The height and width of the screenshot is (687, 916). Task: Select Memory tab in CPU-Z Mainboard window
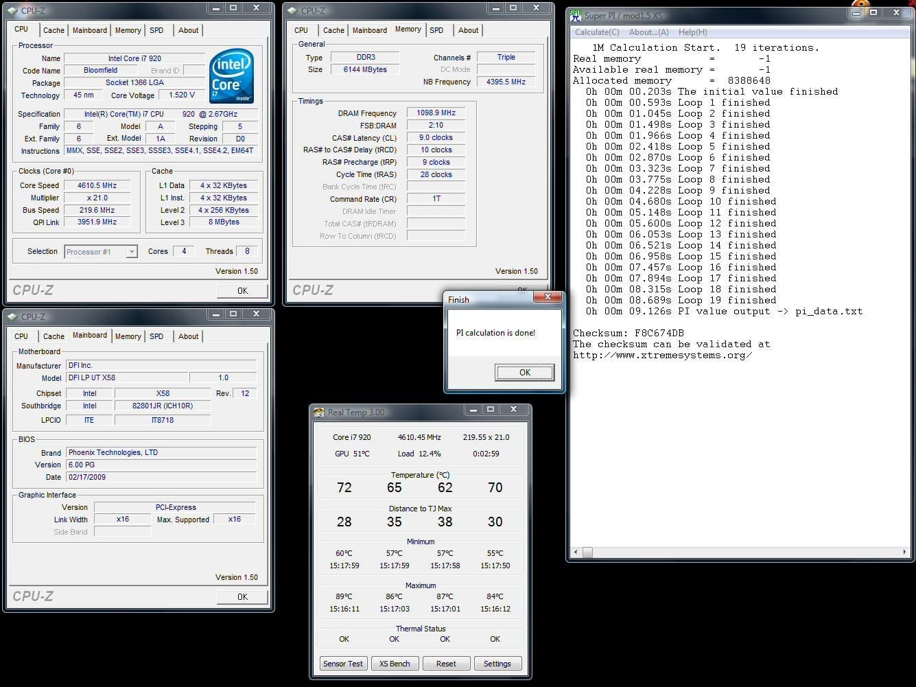[128, 336]
